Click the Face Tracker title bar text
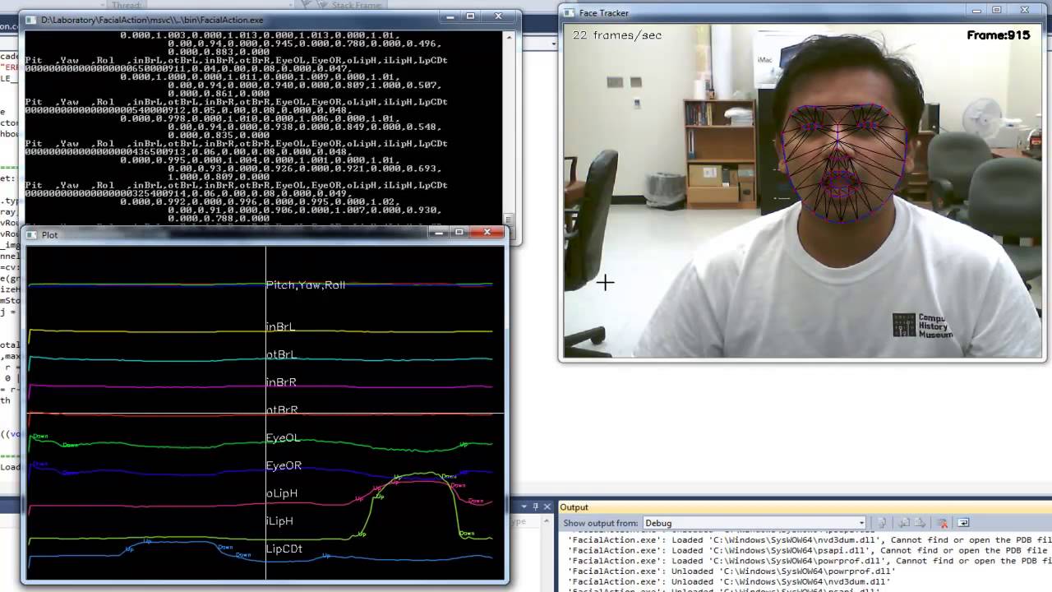1052x592 pixels. point(604,13)
